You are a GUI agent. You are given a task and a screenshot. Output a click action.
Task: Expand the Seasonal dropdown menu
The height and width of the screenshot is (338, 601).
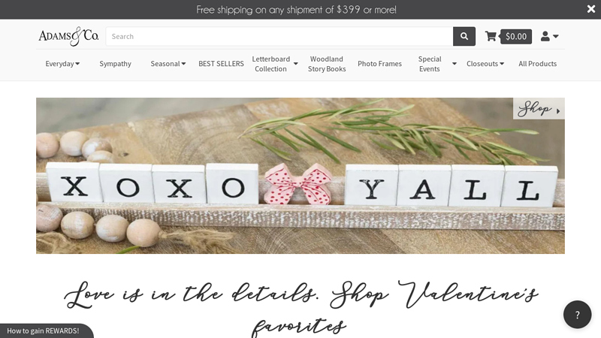[x=168, y=64]
